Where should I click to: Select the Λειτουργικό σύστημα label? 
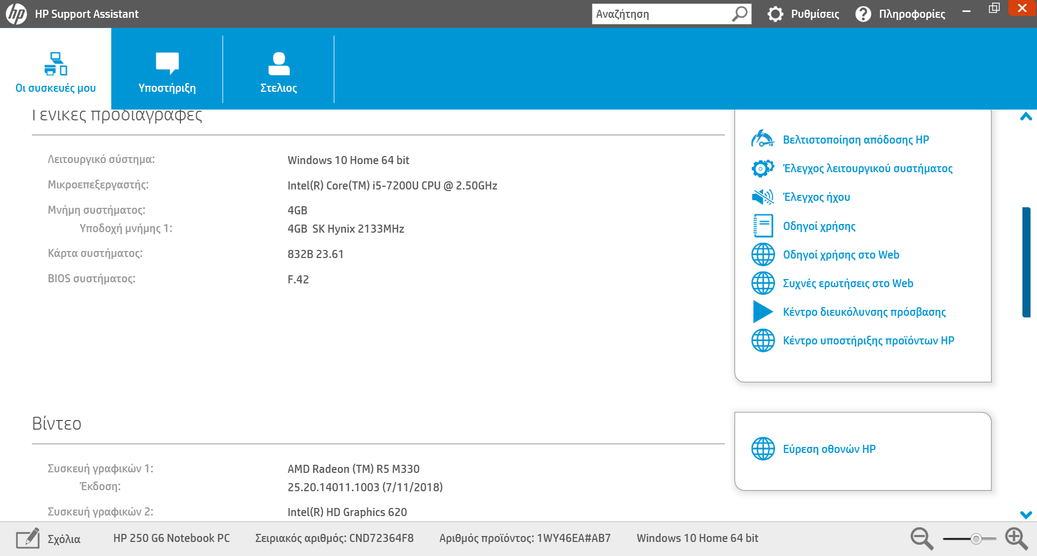coord(101,159)
